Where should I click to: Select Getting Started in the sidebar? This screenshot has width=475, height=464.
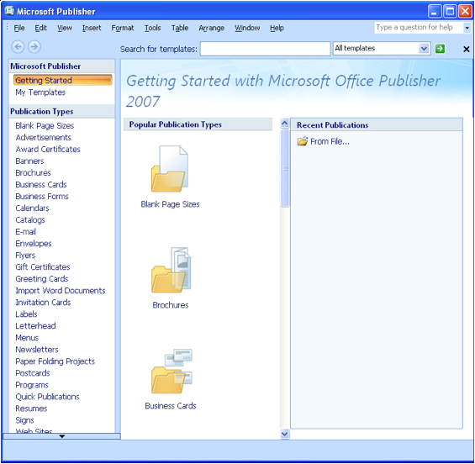click(63, 80)
